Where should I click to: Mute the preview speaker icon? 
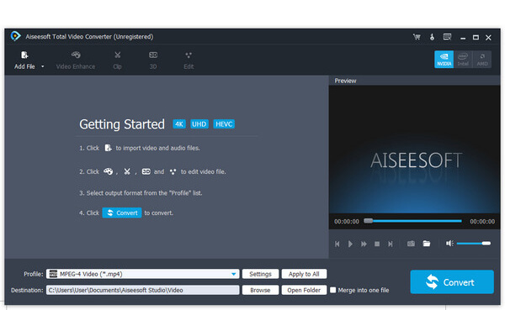point(449,244)
